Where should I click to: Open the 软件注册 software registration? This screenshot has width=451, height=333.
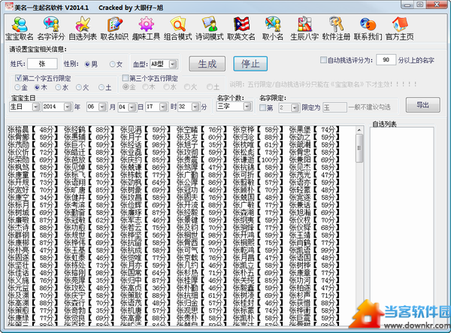pos(336,28)
